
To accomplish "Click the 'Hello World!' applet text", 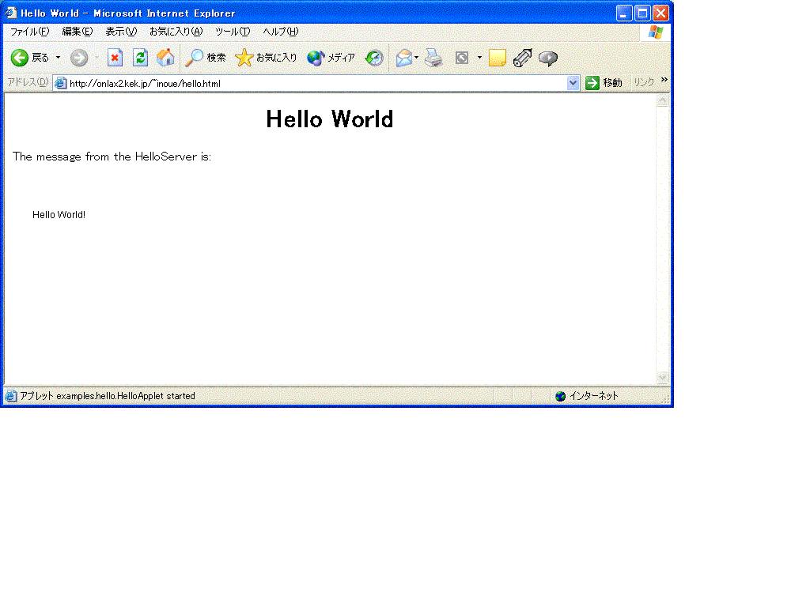I will [59, 215].
